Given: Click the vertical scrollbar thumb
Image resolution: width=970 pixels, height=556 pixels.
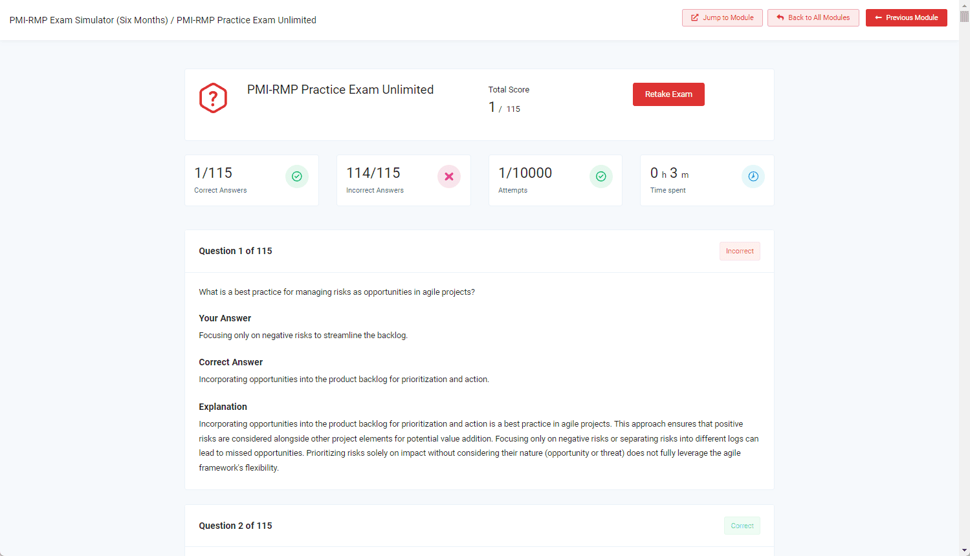Looking at the screenshot, I should [964, 16].
